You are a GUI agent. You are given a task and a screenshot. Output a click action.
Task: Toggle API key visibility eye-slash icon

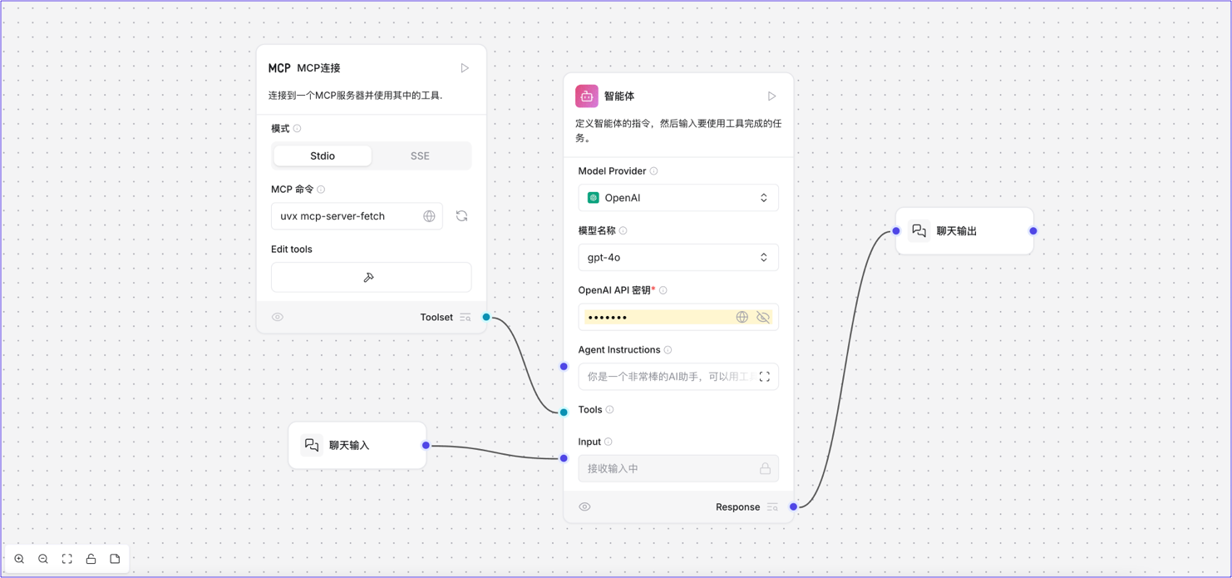point(763,317)
